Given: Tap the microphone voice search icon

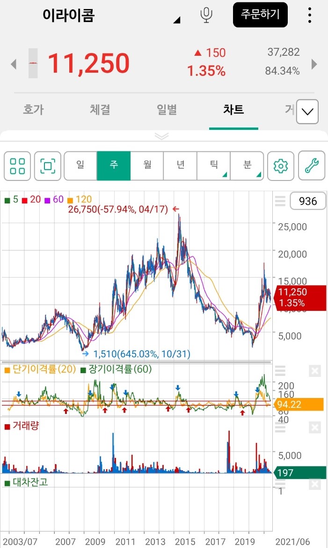Looking at the screenshot, I should [206, 15].
